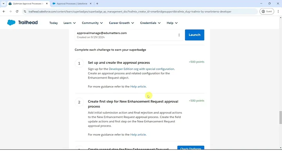Minimize the browser window
Screen dimensions: 282x158
(x=261, y=4)
